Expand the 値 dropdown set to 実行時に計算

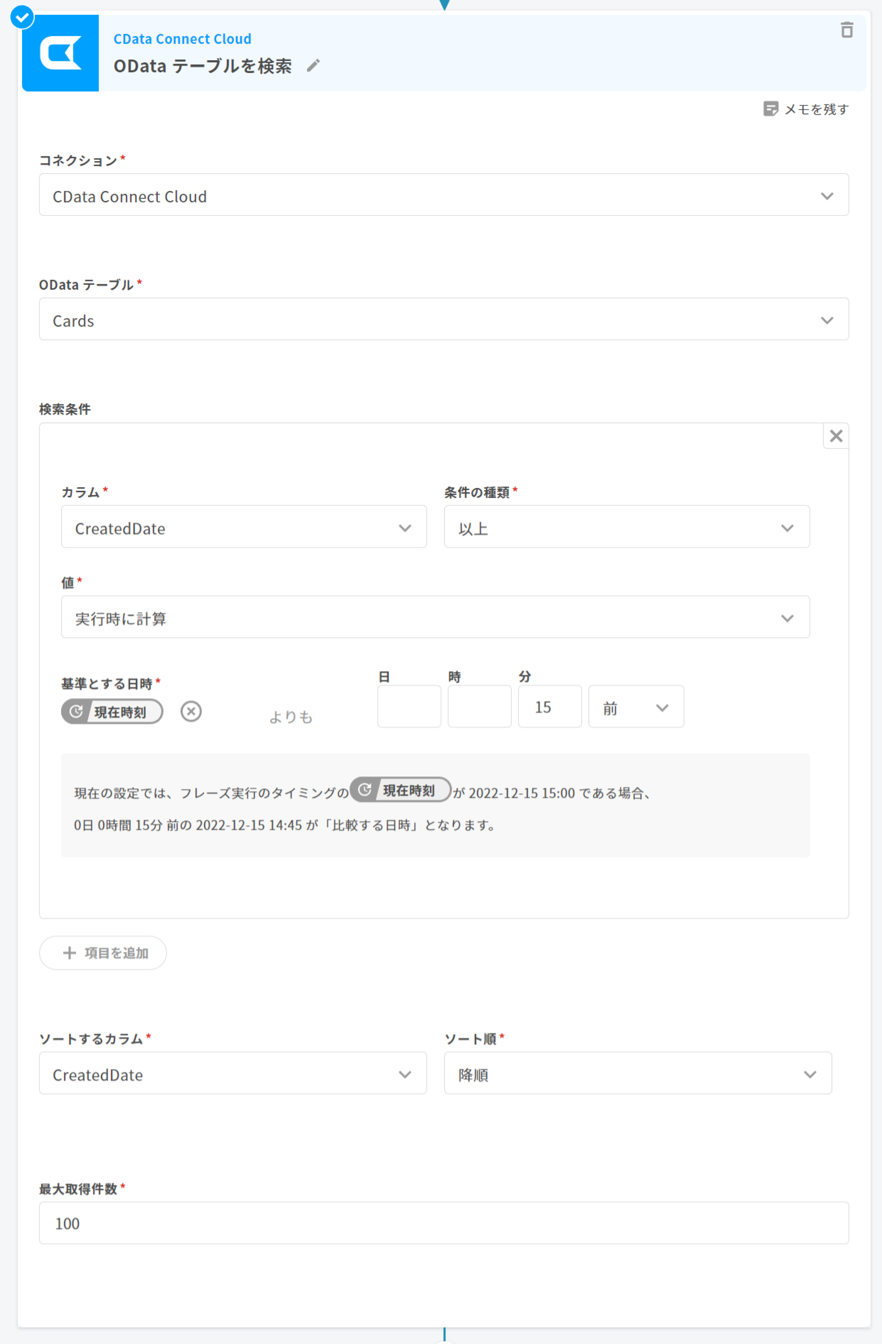[435, 617]
